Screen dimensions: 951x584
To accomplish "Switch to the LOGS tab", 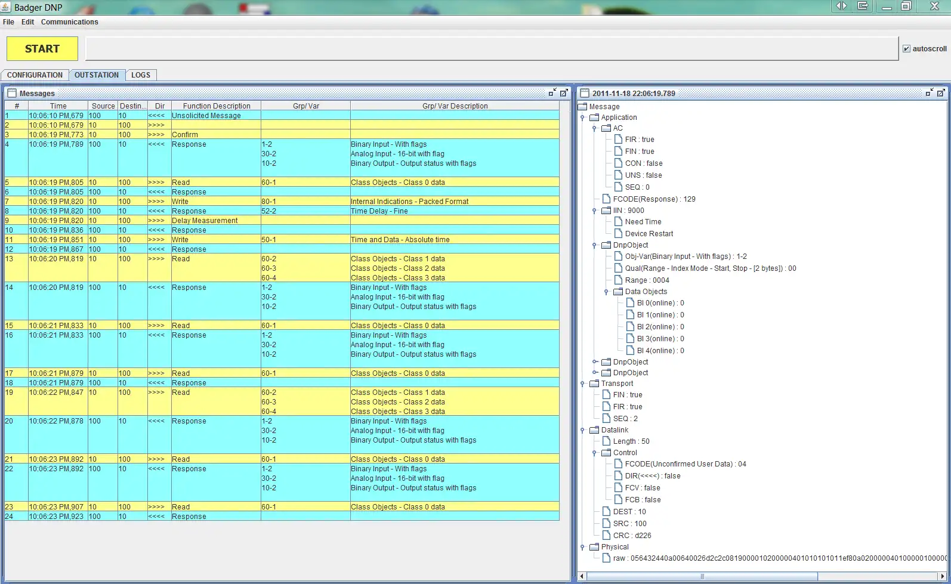I will click(x=141, y=75).
